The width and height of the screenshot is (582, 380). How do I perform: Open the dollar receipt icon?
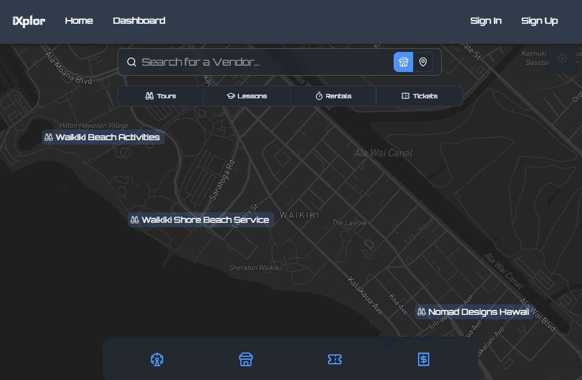click(x=424, y=359)
